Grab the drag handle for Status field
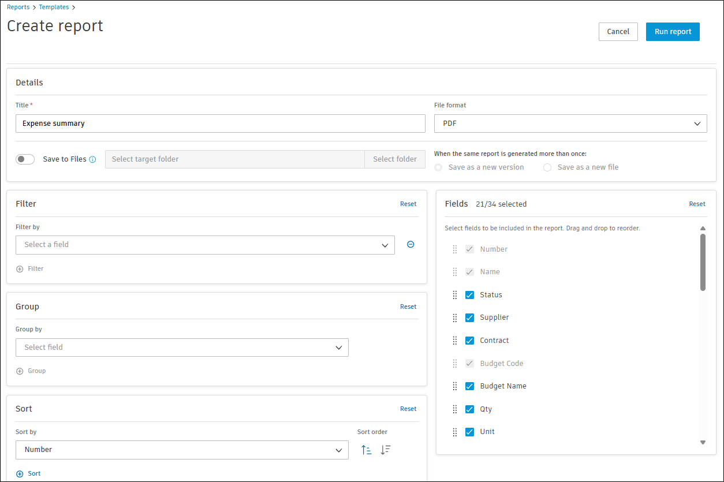Screen dimensions: 724x482 [x=454, y=295]
